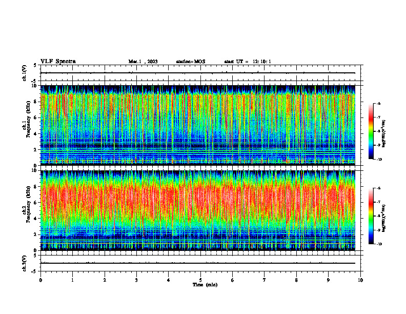Click the "start UT = 12:10: 1" text
Screen dimensions: 406x314
[x=248, y=62]
